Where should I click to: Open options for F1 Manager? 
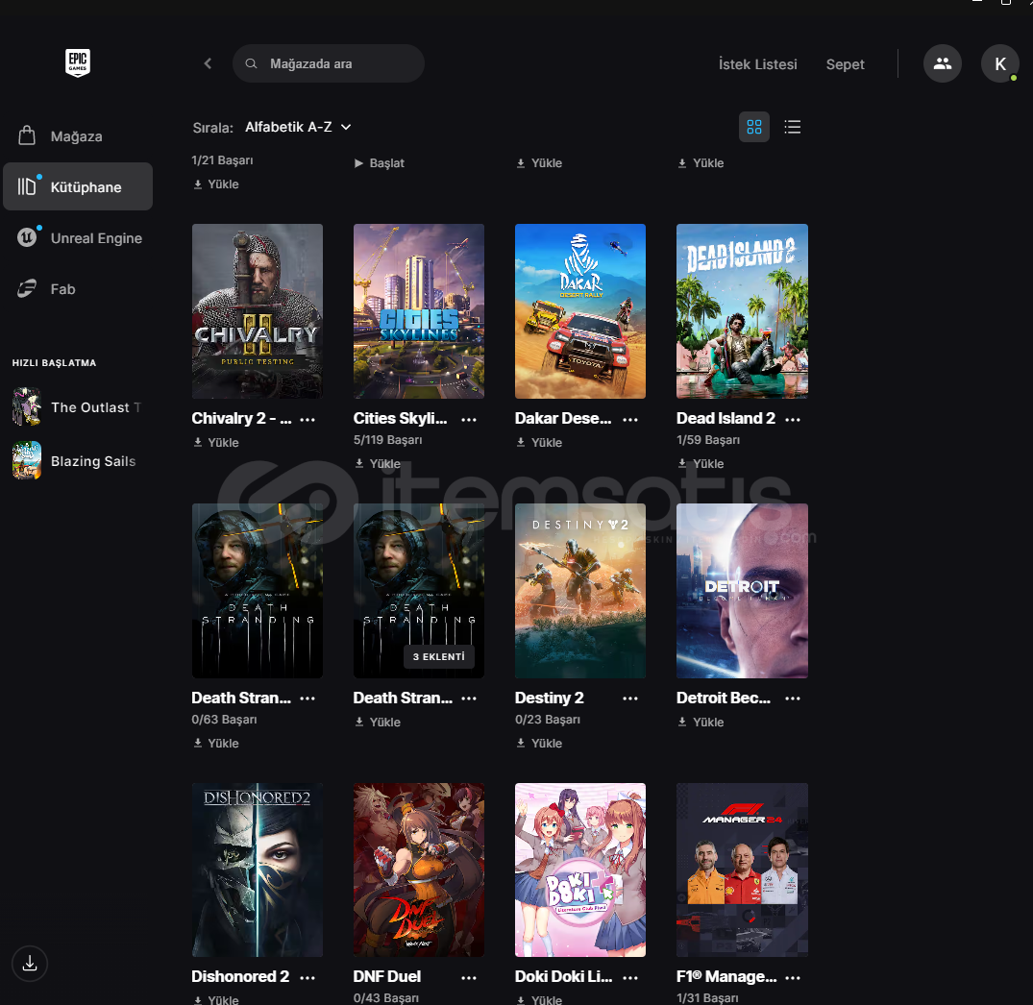pos(793,978)
